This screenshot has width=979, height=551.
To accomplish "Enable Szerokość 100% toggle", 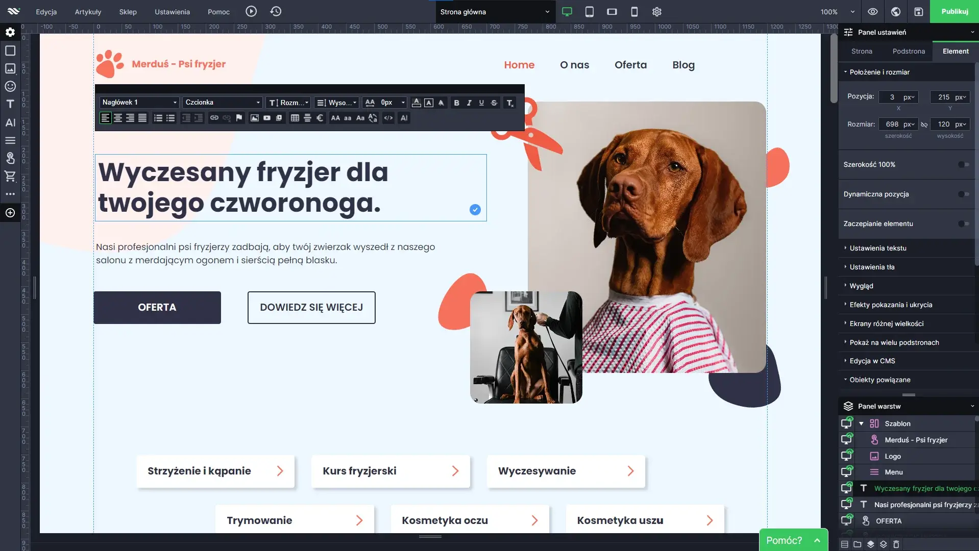I will [963, 164].
